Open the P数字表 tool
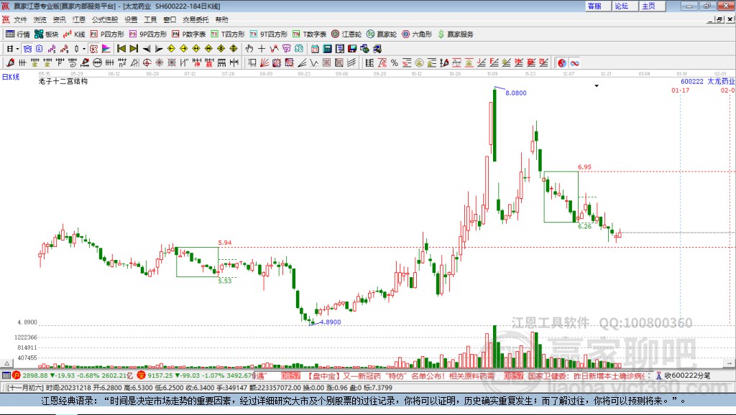This screenshot has width=736, height=415. (x=189, y=34)
